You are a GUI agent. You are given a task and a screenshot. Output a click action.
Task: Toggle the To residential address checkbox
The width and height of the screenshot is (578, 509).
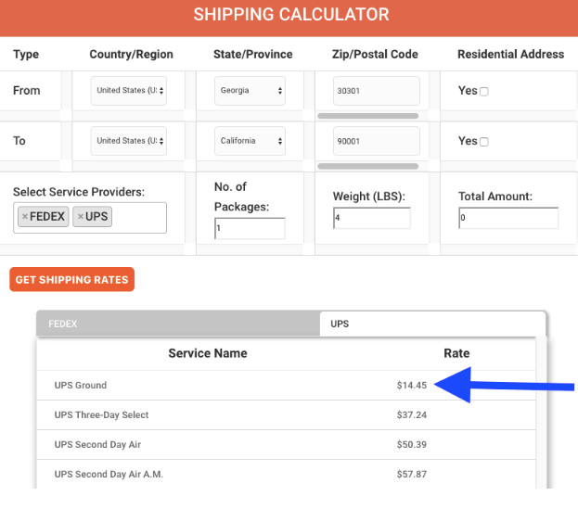(x=484, y=142)
